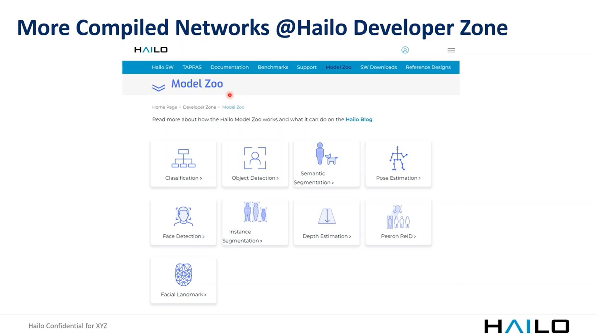
Task: Click the Semantic Segmentation person and dog icon
Action: click(326, 153)
